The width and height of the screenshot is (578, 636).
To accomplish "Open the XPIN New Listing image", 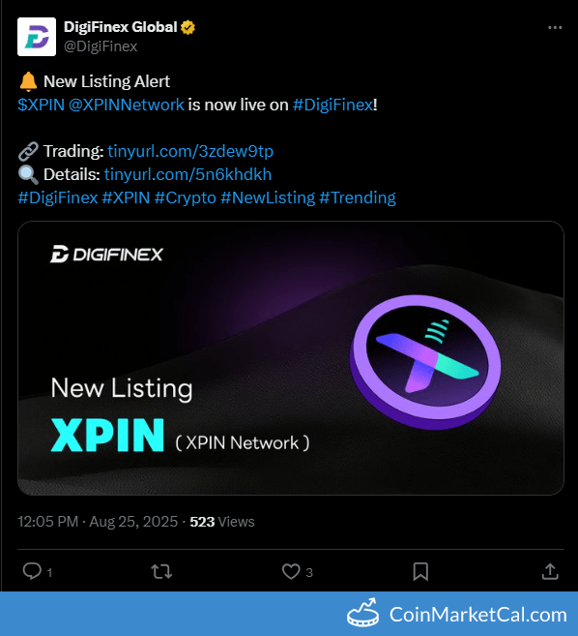I will [291, 358].
